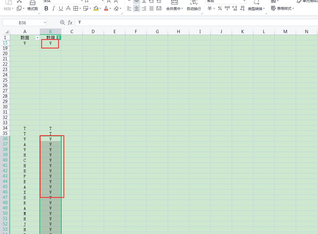Justify text alignment
The height and width of the screenshot is (234, 318).
pyautogui.click(x=151, y=9)
